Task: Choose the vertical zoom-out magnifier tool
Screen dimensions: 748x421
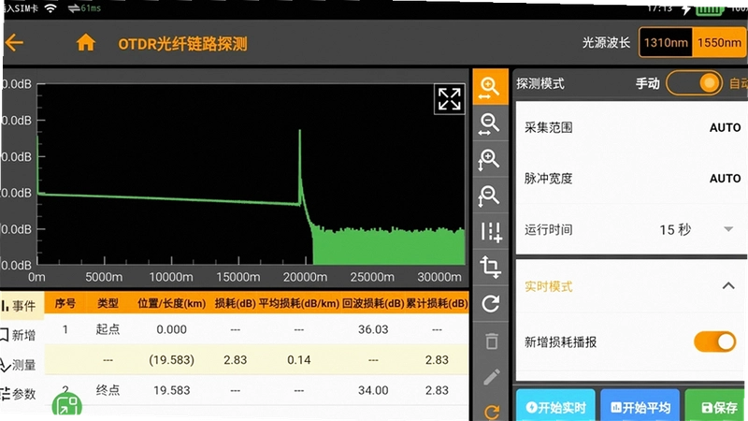Action: coord(490,196)
